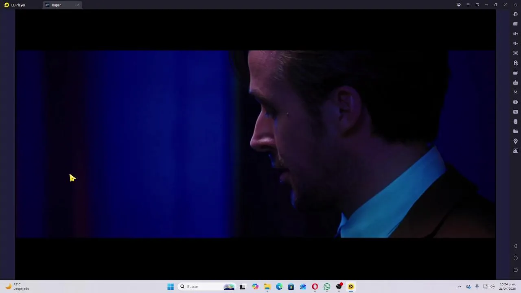Click the microphone tray icon

point(477,286)
